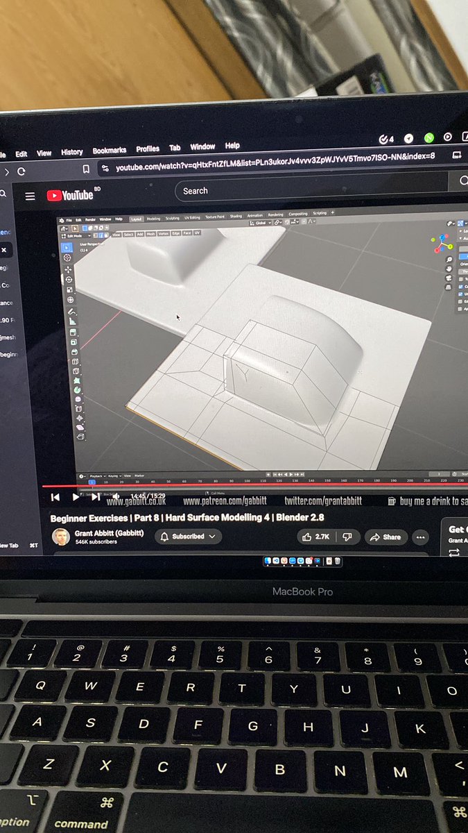
Task: Open Grant Abbitt's channel avatar
Action: click(61, 537)
